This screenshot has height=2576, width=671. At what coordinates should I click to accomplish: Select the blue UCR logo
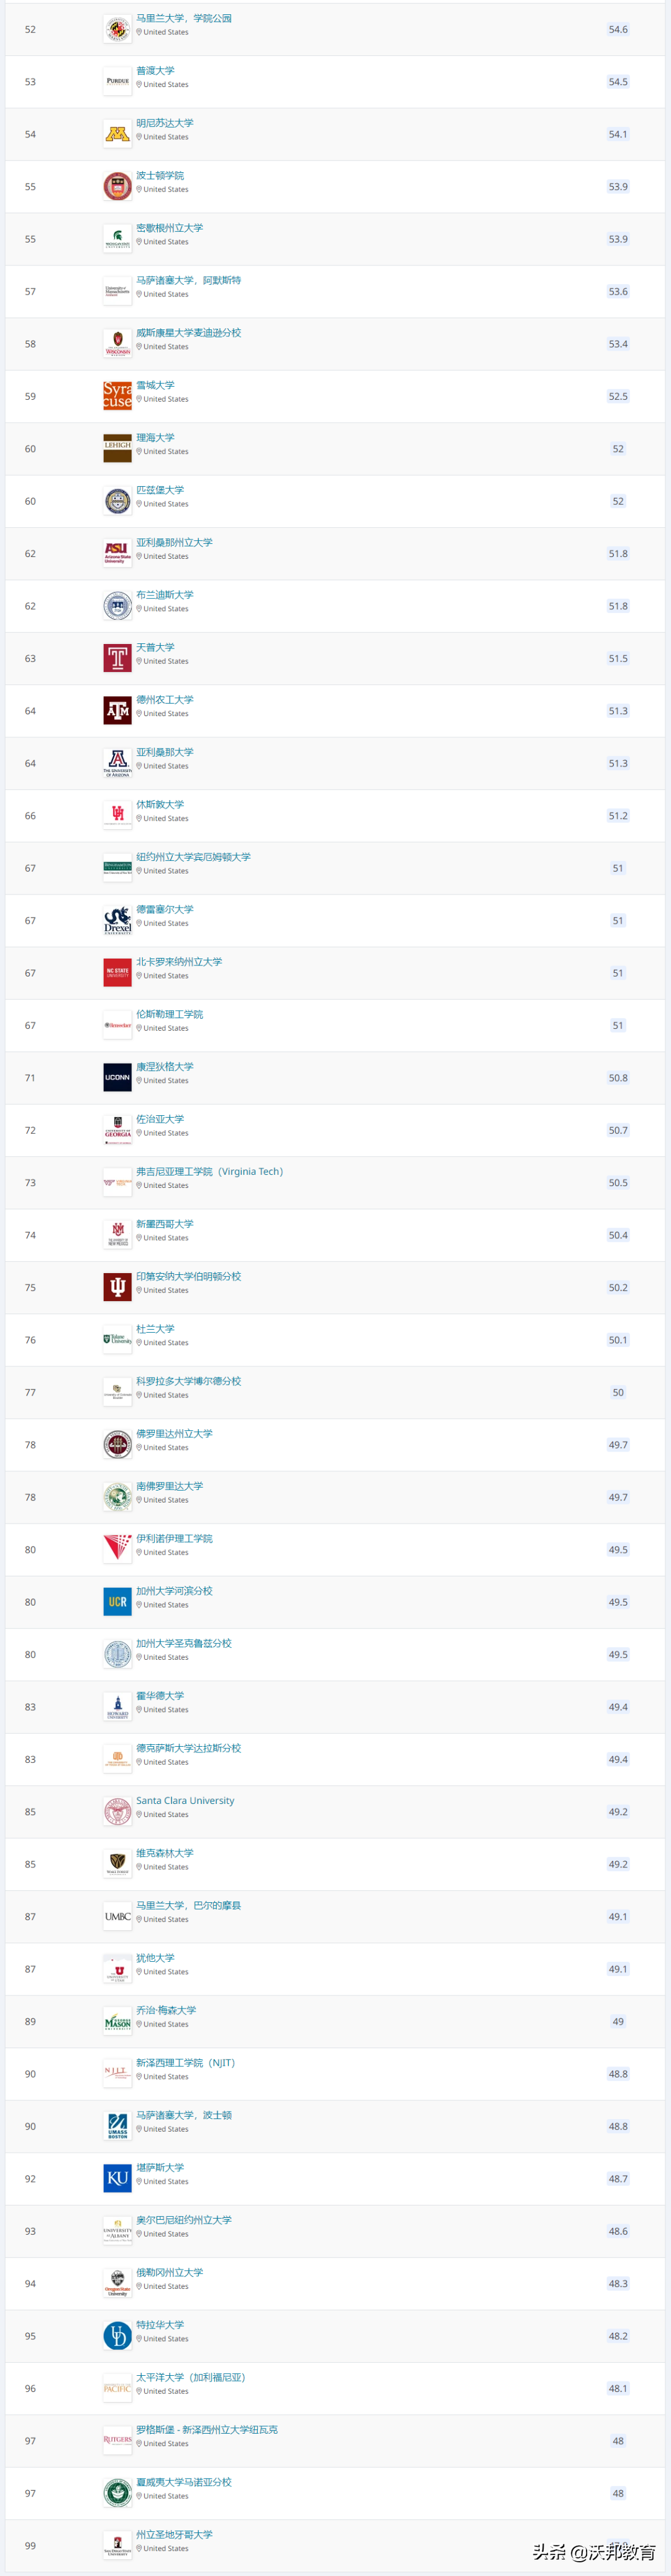click(117, 1602)
